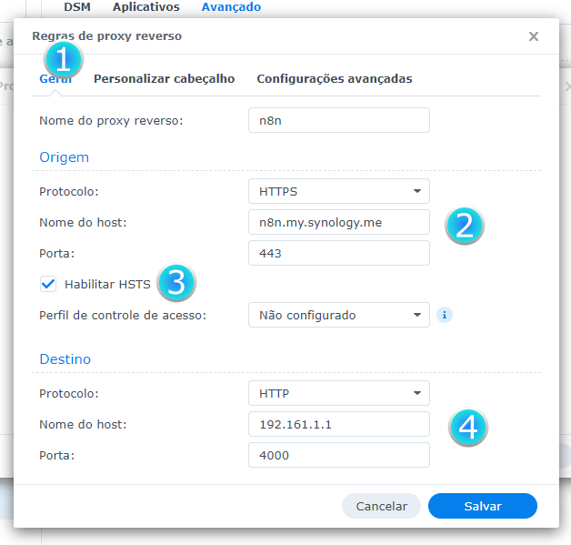
Task: Focus the Origem host name field
Action: [338, 222]
